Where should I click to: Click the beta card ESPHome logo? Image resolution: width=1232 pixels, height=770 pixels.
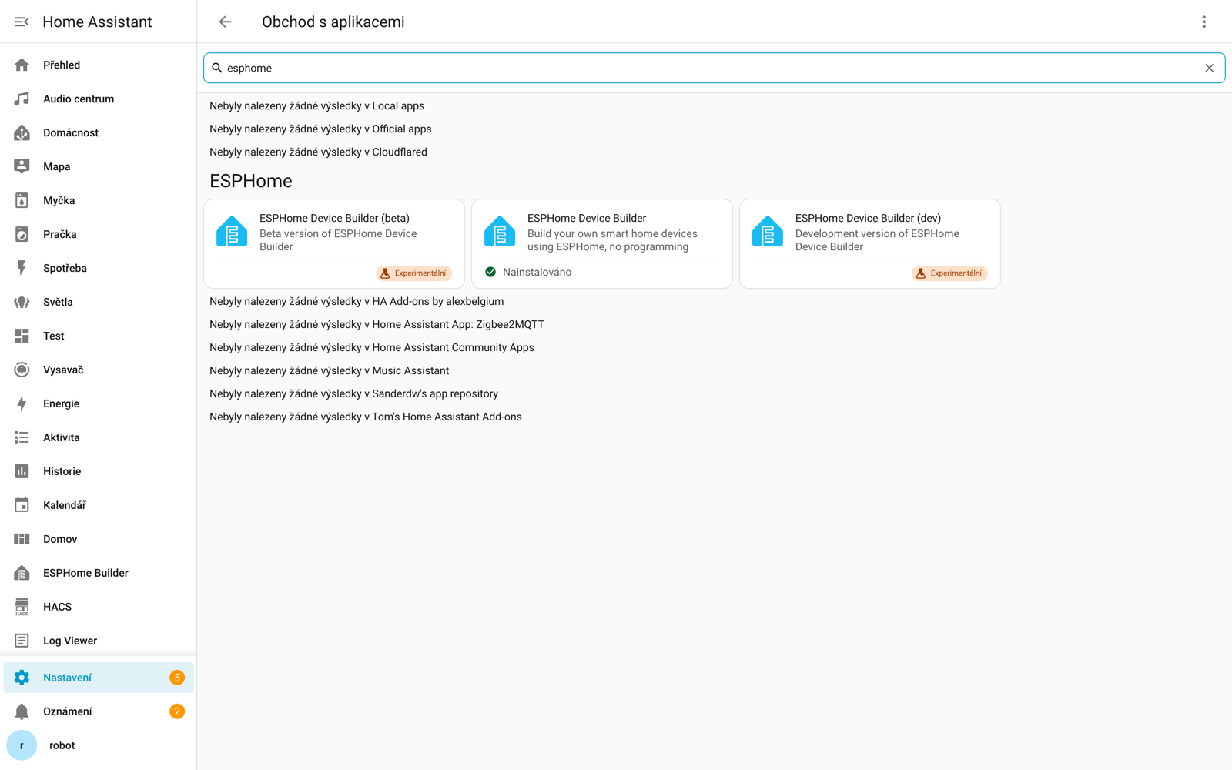pyautogui.click(x=232, y=231)
